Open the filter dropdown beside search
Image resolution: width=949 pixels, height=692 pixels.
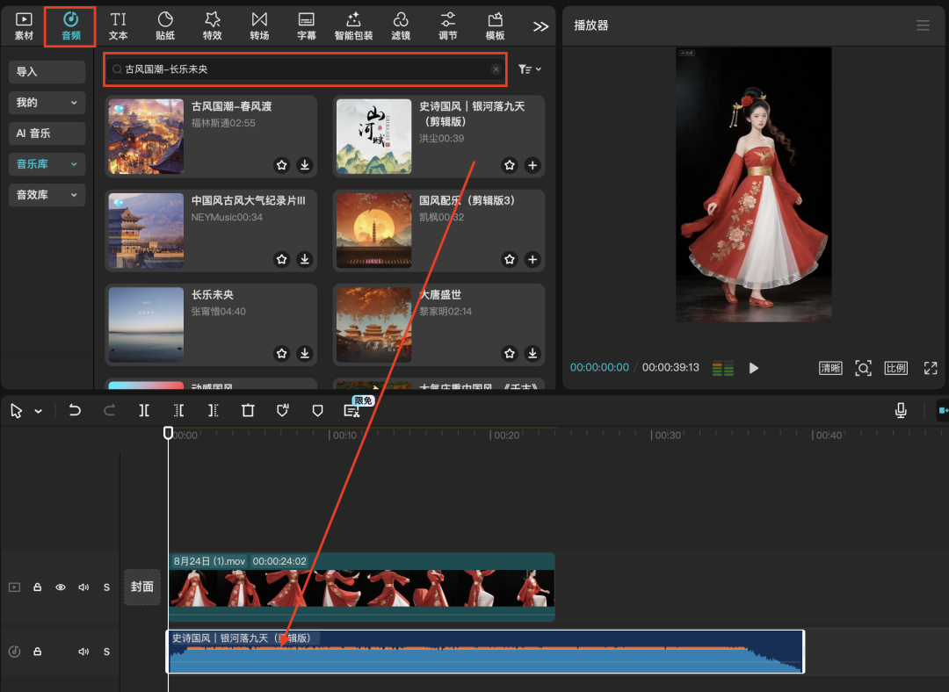529,68
